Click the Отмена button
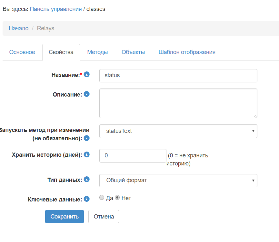The image size is (279, 242). (104, 217)
